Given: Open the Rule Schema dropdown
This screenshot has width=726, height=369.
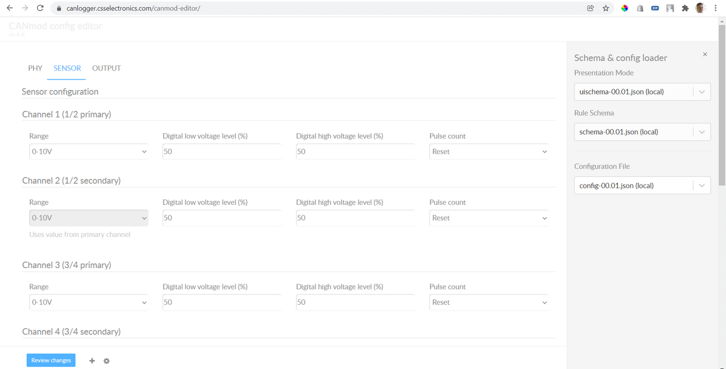Looking at the screenshot, I should pos(642,132).
